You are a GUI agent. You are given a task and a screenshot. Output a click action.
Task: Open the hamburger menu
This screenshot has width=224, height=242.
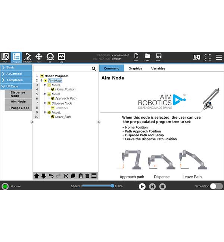tap(219, 57)
